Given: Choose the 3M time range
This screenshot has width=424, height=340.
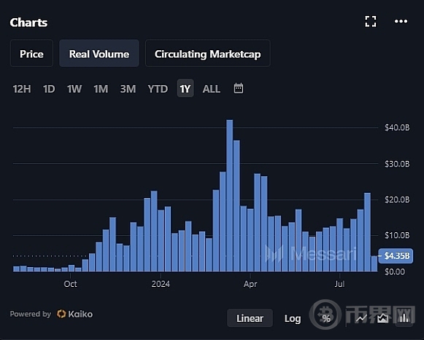Looking at the screenshot, I should click(x=128, y=89).
